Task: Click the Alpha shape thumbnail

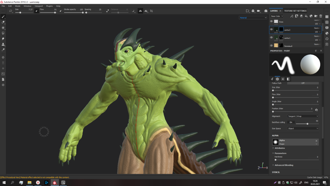Action: 275,142
